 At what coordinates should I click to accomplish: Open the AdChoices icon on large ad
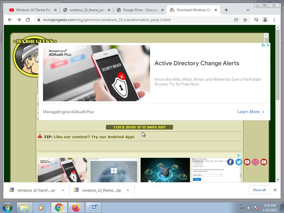pyautogui.click(x=263, y=45)
